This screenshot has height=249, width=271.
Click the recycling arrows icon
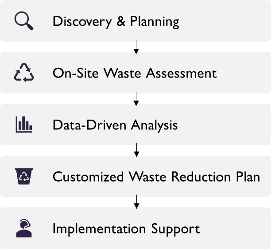pyautogui.click(x=24, y=73)
